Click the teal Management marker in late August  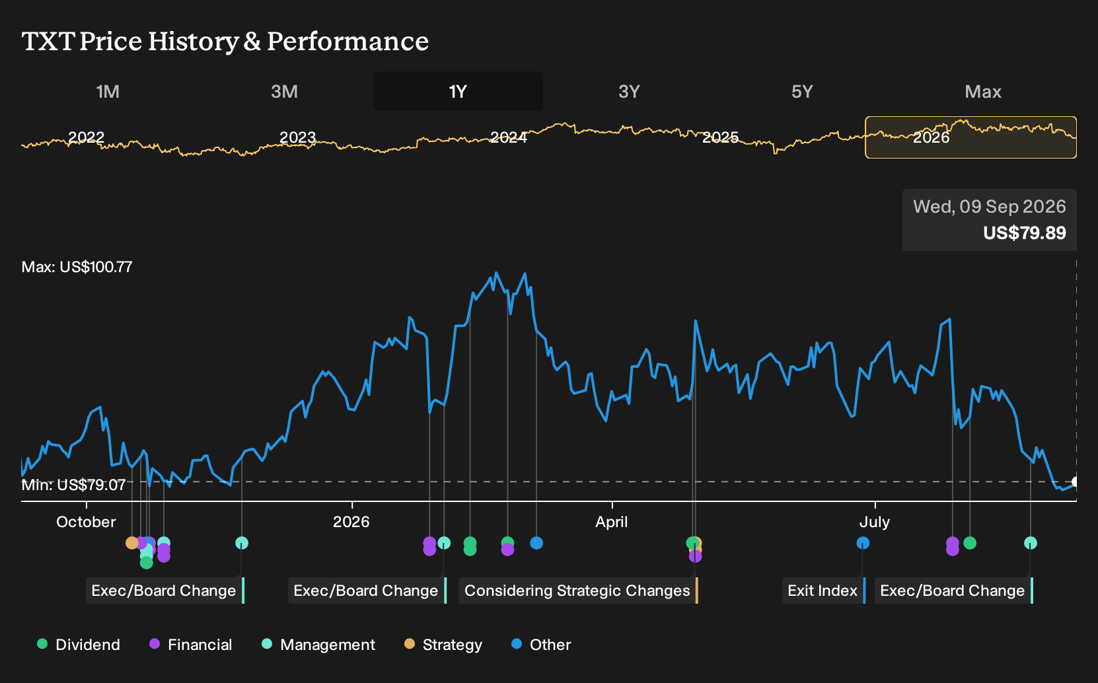(x=1031, y=543)
